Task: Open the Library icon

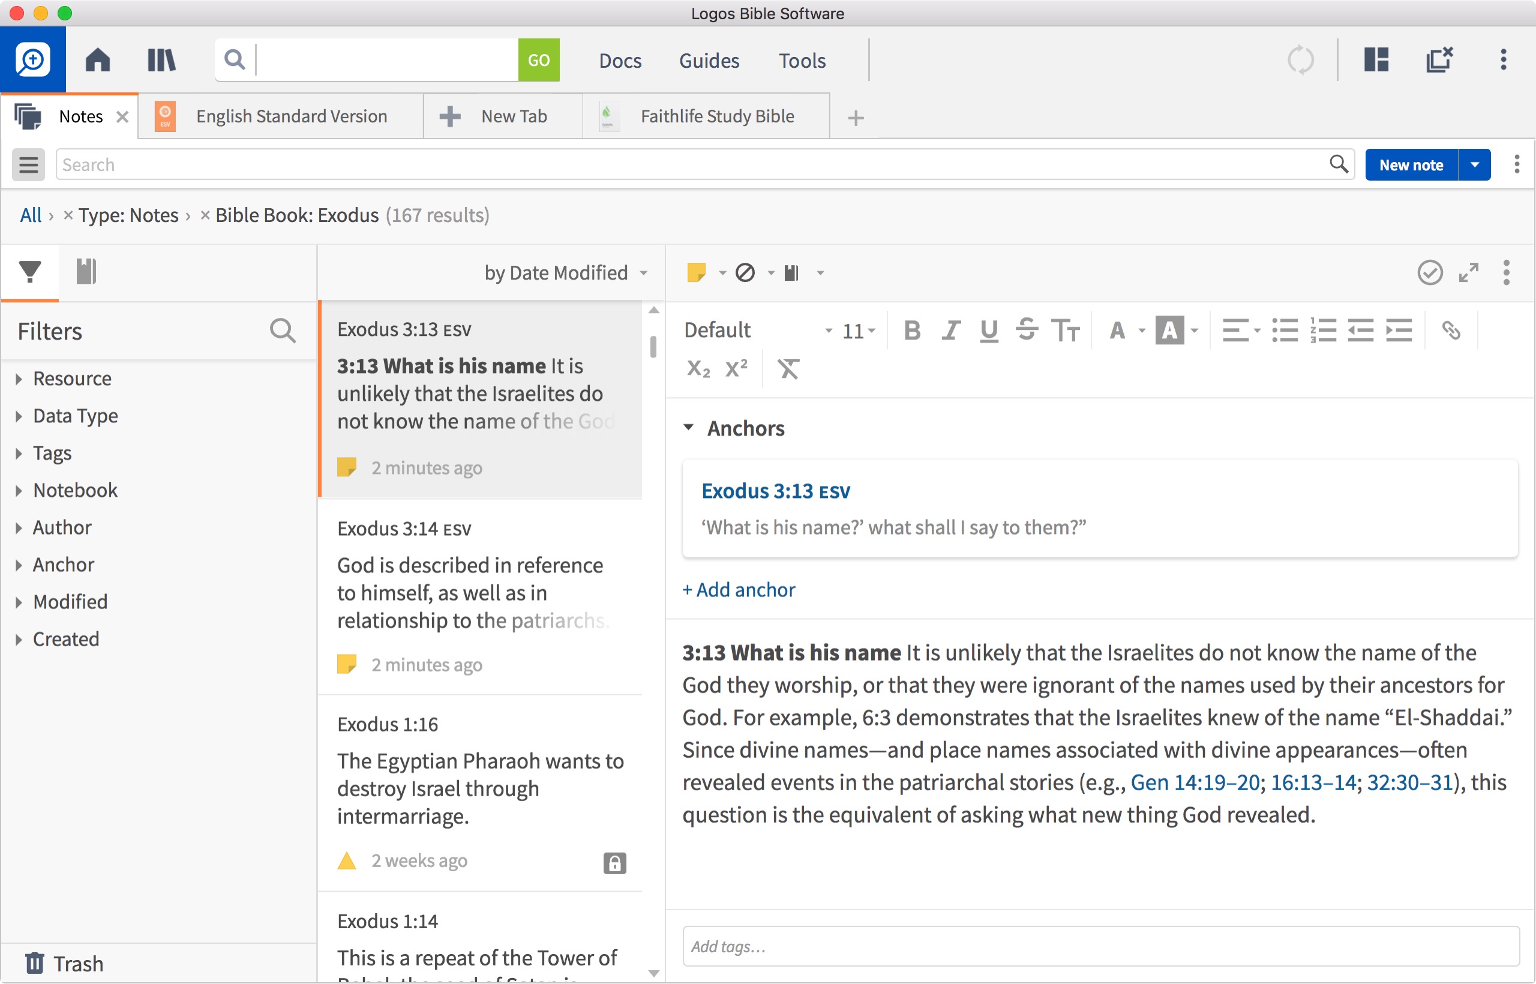Action: (x=161, y=60)
